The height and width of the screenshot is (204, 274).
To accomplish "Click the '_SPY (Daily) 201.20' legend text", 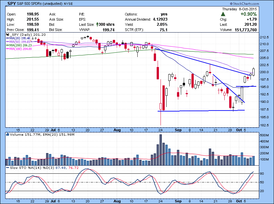I will 27,34.
